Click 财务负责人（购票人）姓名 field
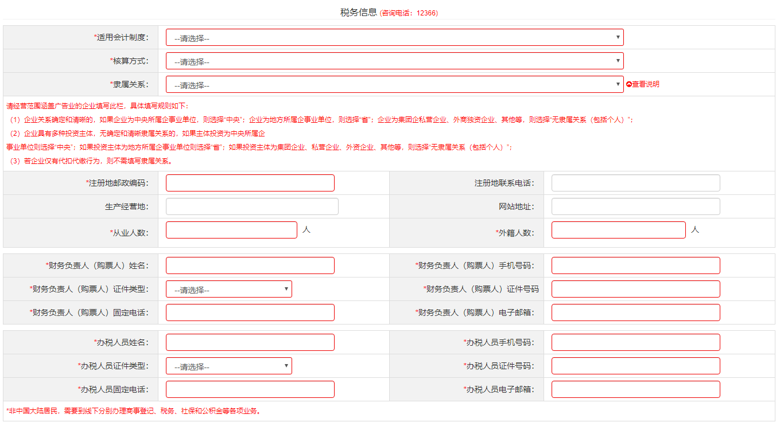Screen dimensions: 780x426 tap(250, 266)
